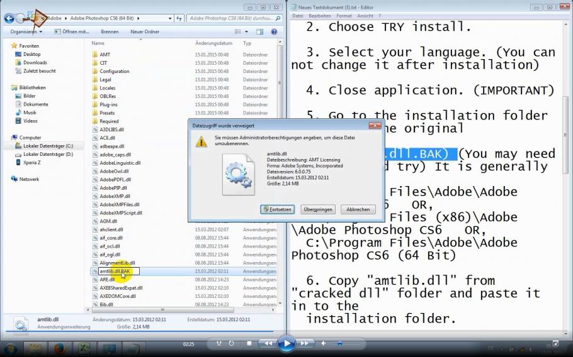
Task: Toggle the preview pane icon
Action: 260,31
